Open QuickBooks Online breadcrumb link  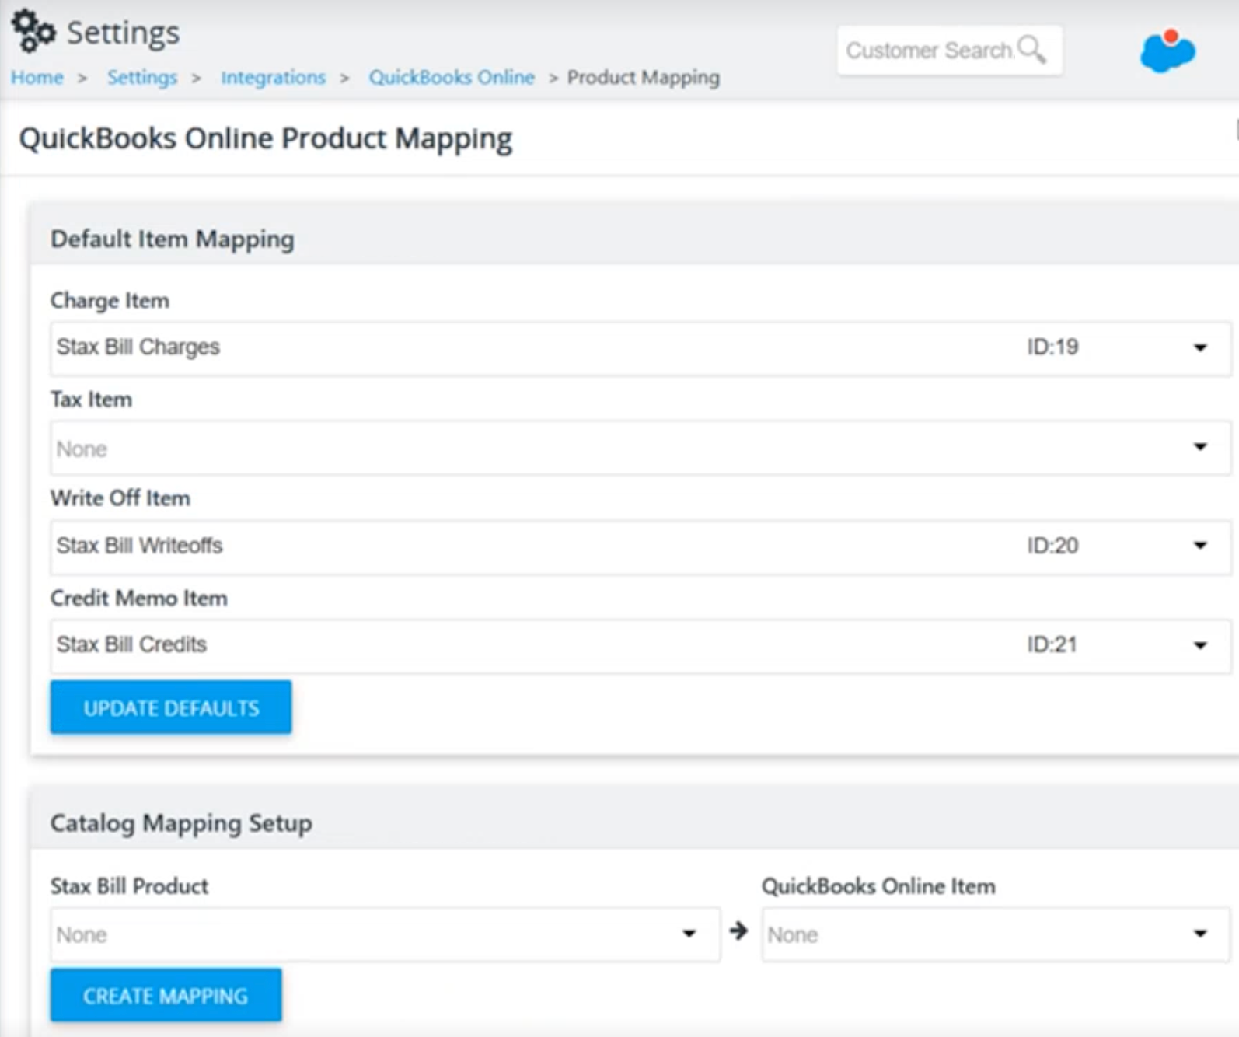(x=452, y=77)
